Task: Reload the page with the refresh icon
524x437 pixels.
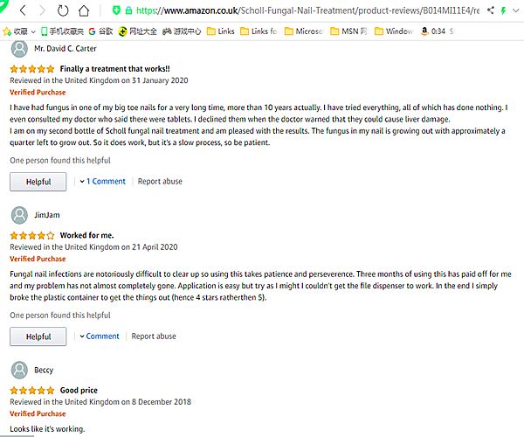Action: click(x=63, y=10)
